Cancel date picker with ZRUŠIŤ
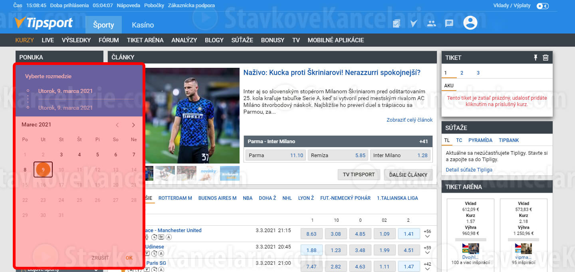The height and width of the screenshot is (272, 575). [100, 258]
